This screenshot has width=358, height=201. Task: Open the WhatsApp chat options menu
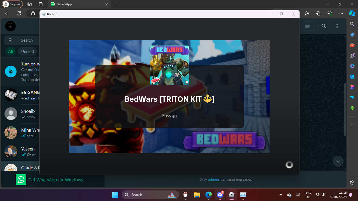coord(337,26)
